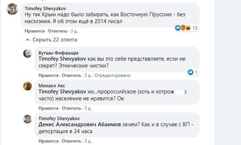Open the Отредактировано edit history link
The height and width of the screenshot is (145, 241).
point(112,75)
